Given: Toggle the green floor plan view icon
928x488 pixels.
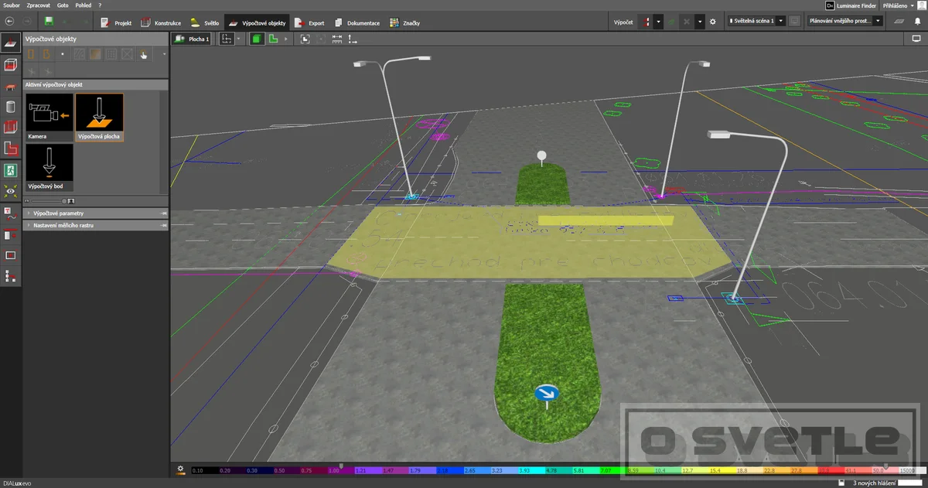Looking at the screenshot, I should (273, 38).
